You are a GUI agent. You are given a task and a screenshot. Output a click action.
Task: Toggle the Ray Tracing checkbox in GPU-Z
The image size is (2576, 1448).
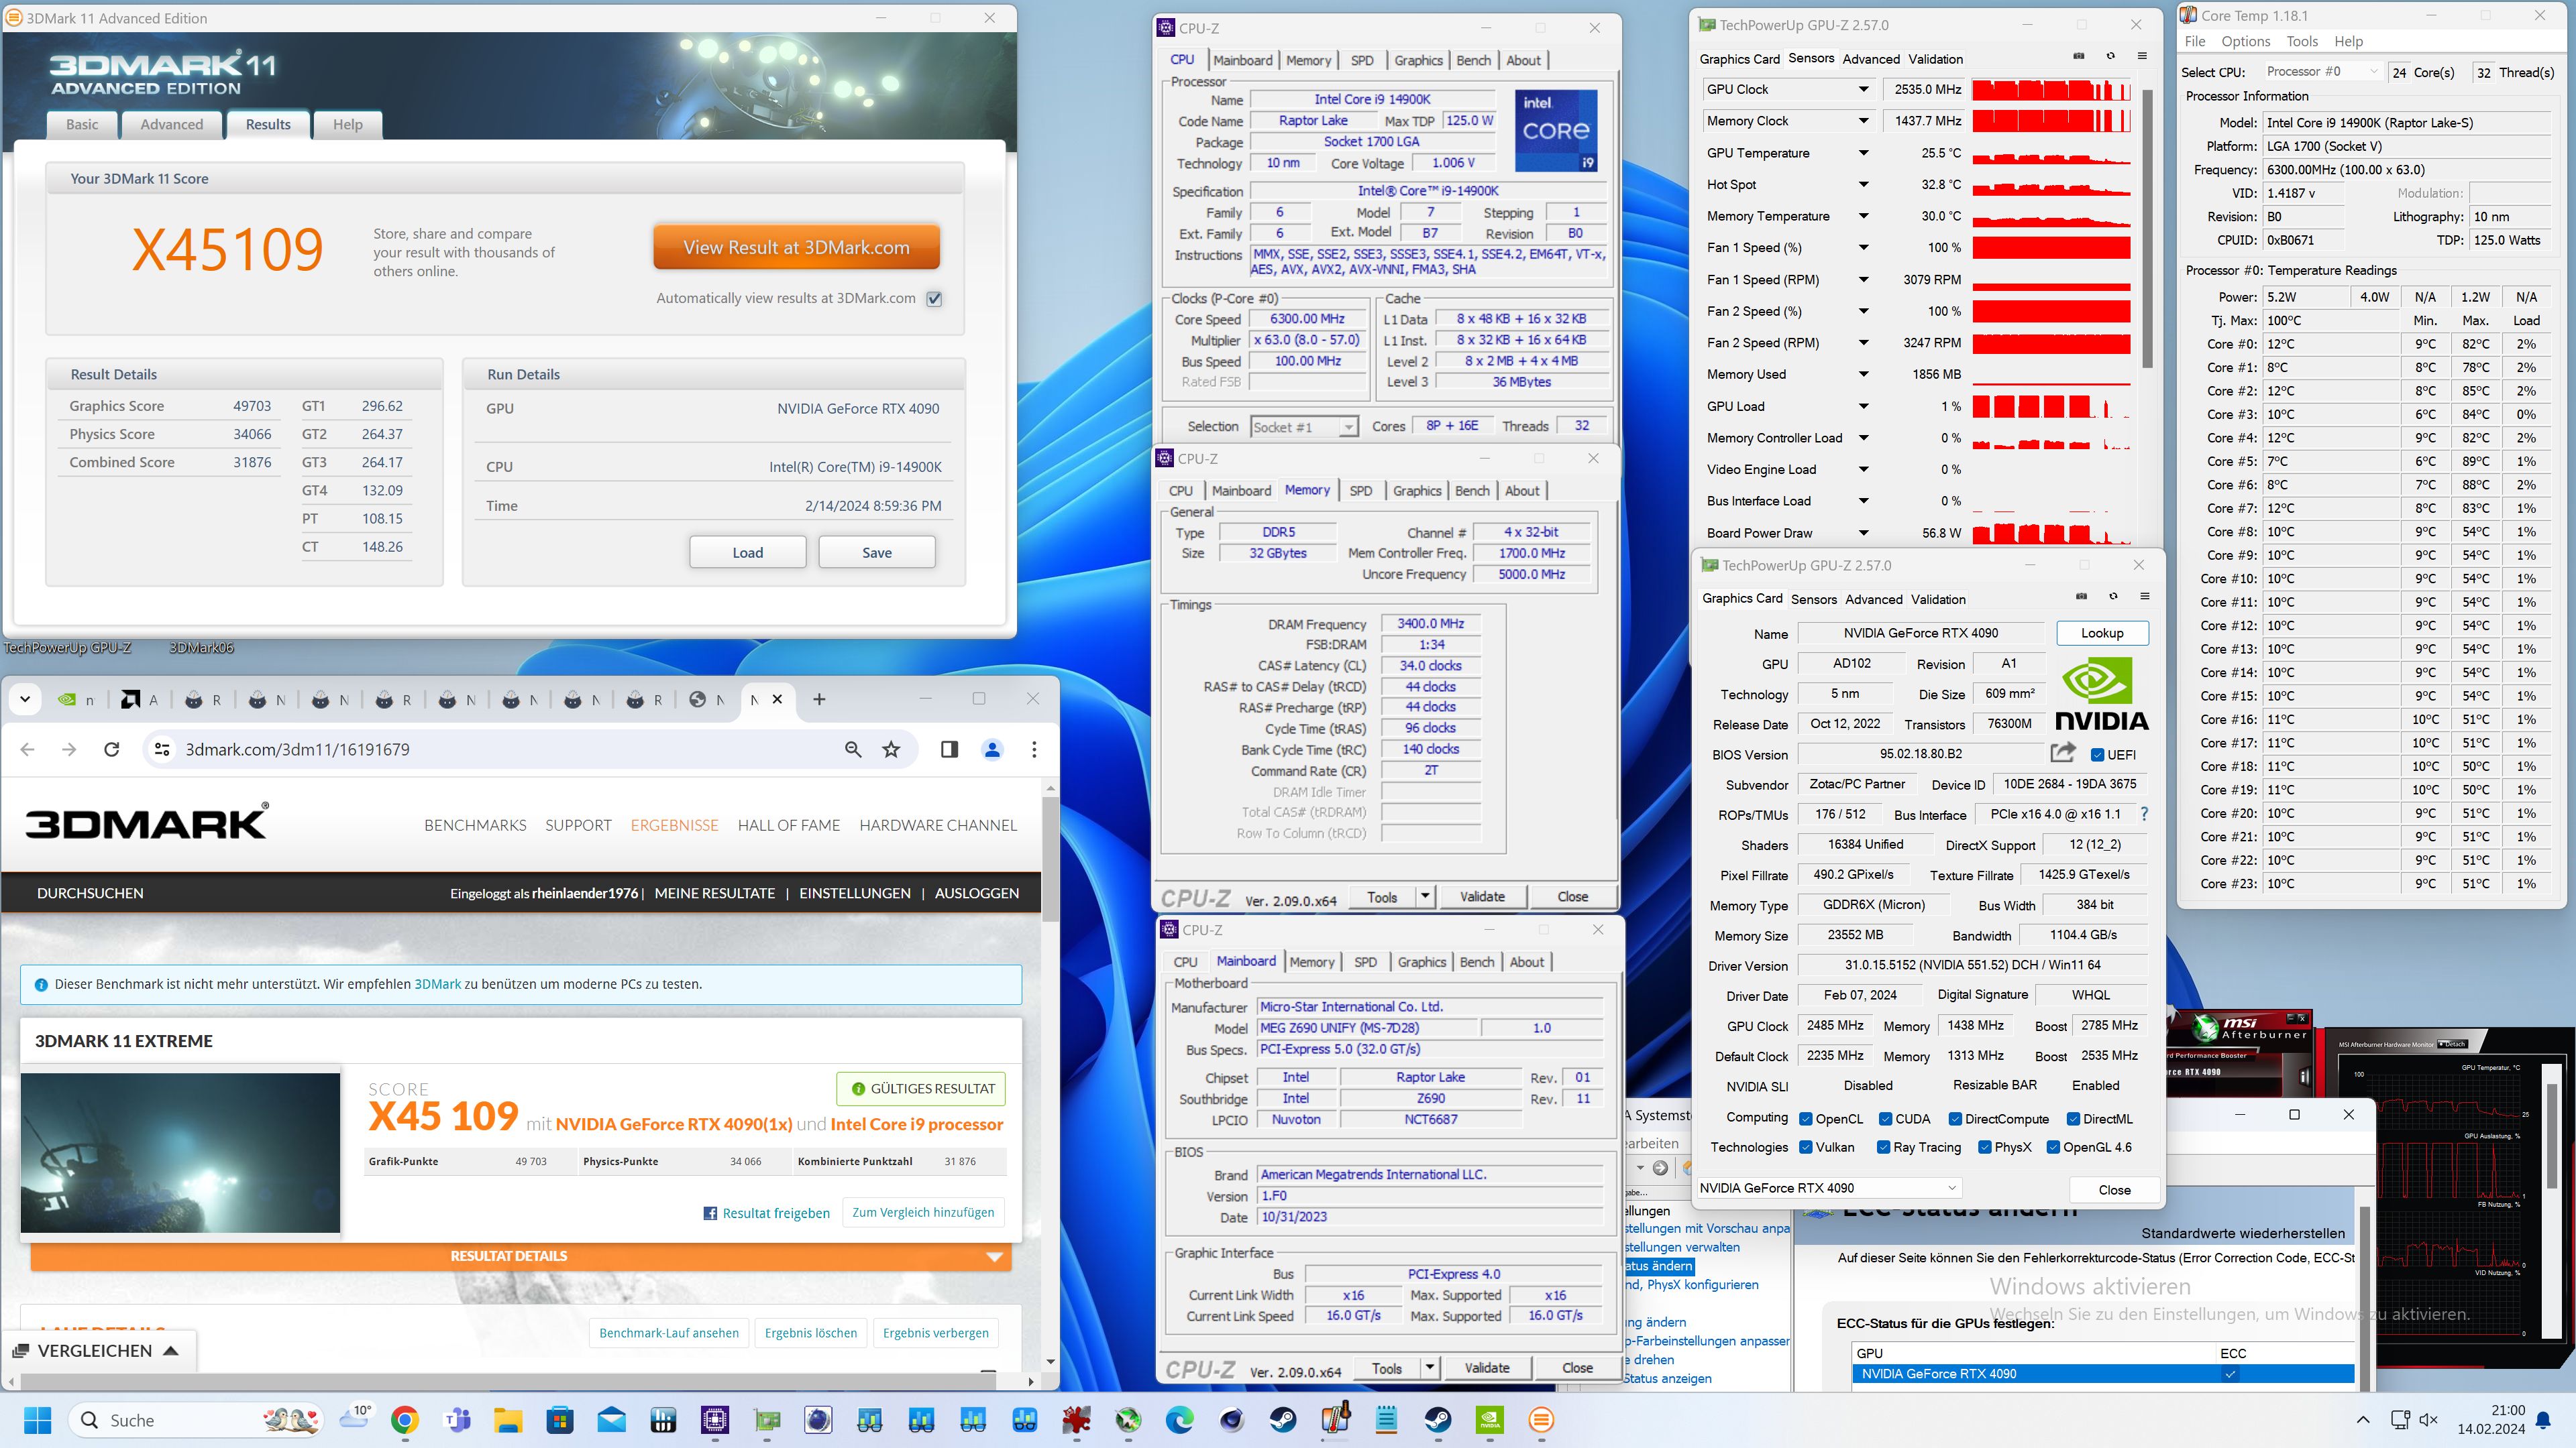point(1885,1147)
